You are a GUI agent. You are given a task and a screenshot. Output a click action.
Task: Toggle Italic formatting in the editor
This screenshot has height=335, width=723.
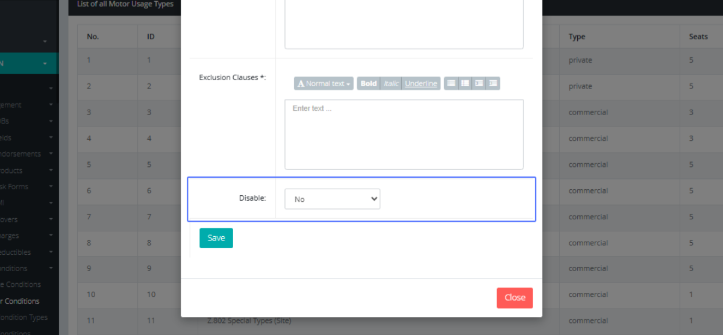pyautogui.click(x=391, y=83)
